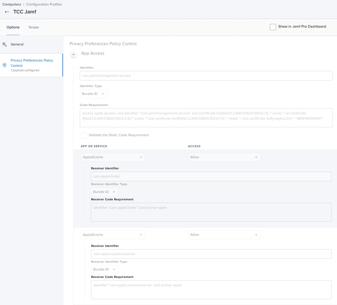
Task: Click Receiver Identifier field com.apple.systemuiserver
Action: 211,254
